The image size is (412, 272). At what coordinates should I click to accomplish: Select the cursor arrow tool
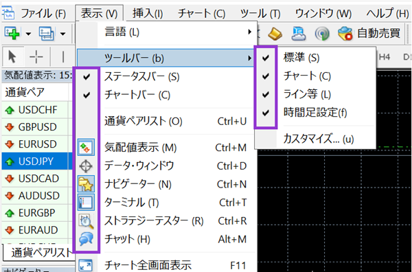point(12,57)
